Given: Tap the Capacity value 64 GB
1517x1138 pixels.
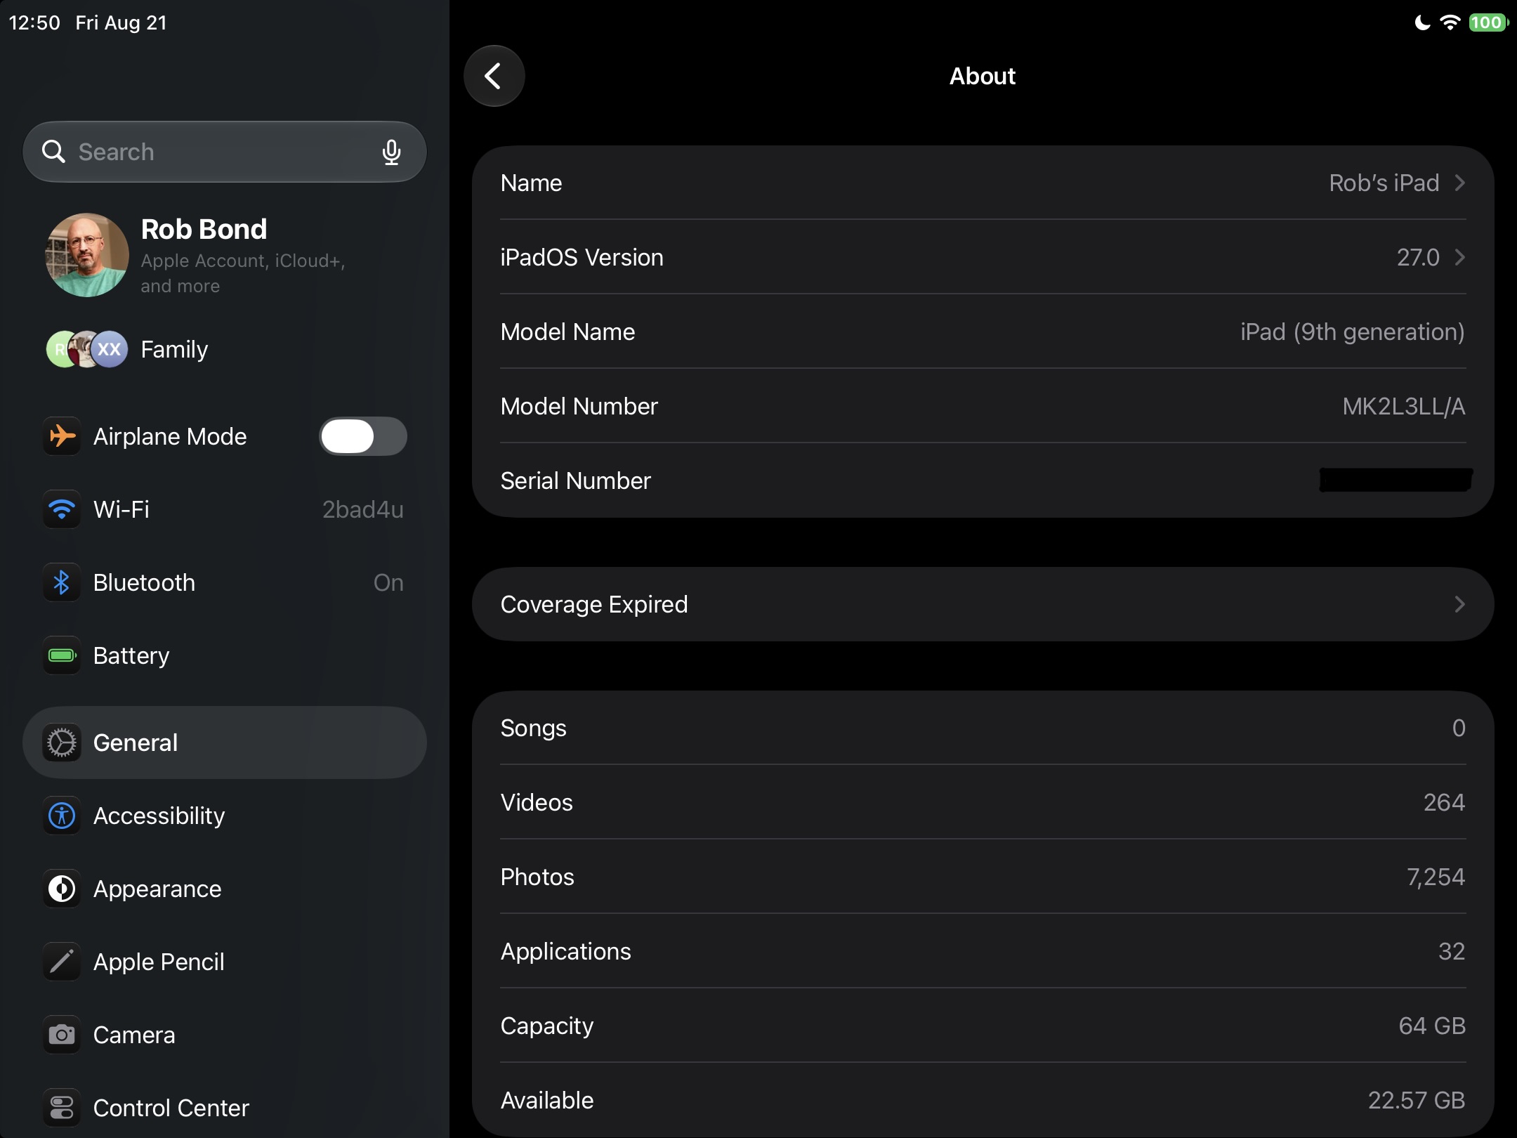Looking at the screenshot, I should (x=1432, y=1026).
